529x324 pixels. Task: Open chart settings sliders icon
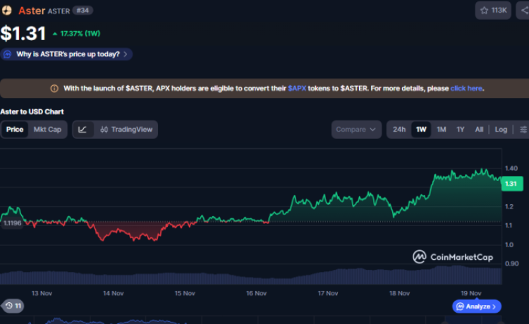pyautogui.click(x=523, y=130)
